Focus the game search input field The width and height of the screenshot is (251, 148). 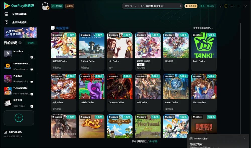click(x=162, y=6)
